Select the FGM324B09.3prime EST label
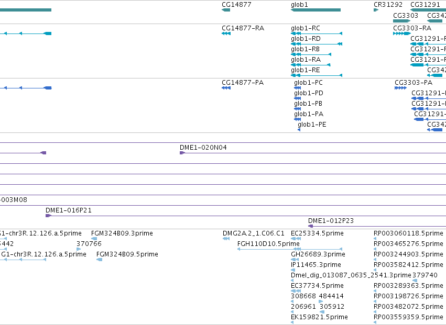The width and height of the screenshot is (446, 325). click(x=122, y=233)
